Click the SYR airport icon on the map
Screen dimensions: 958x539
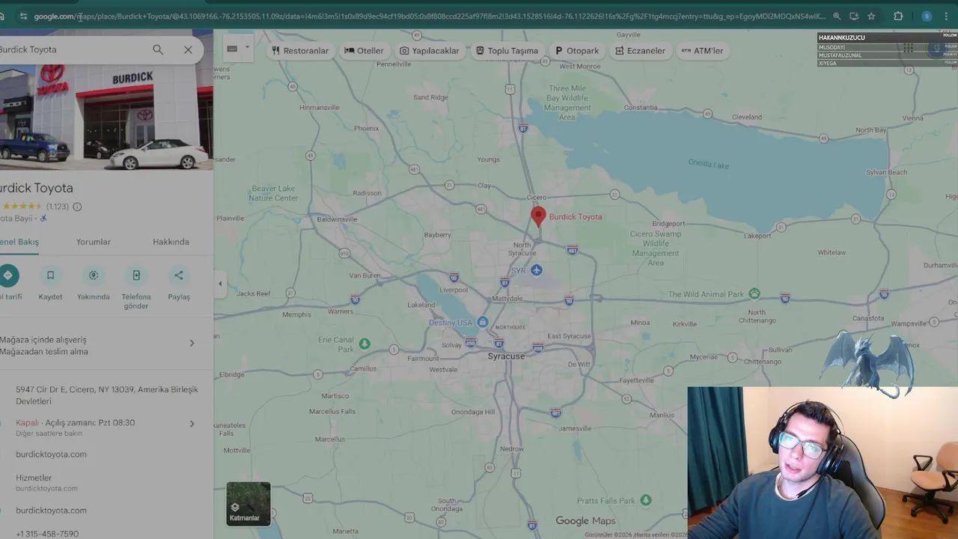tap(537, 270)
